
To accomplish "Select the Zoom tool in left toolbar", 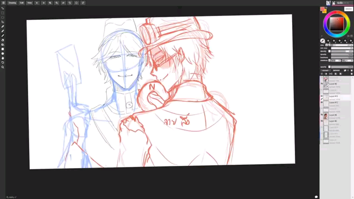I will click(x=3, y=67).
